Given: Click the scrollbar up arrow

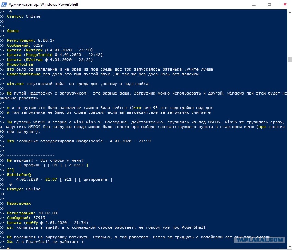Looking at the screenshot, I should (x=290, y=12).
